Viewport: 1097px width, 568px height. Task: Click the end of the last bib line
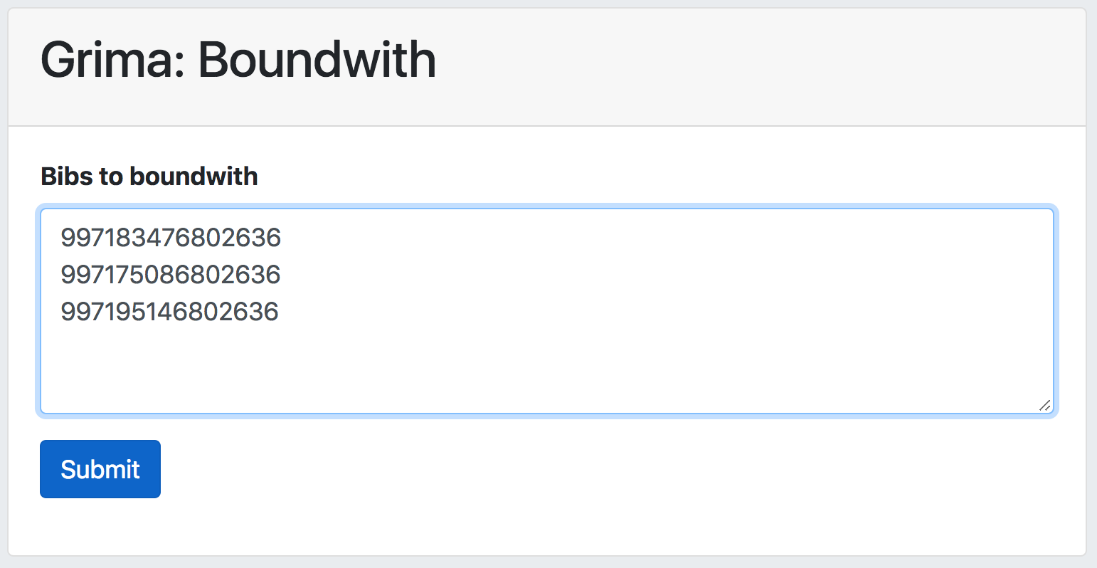[281, 311]
